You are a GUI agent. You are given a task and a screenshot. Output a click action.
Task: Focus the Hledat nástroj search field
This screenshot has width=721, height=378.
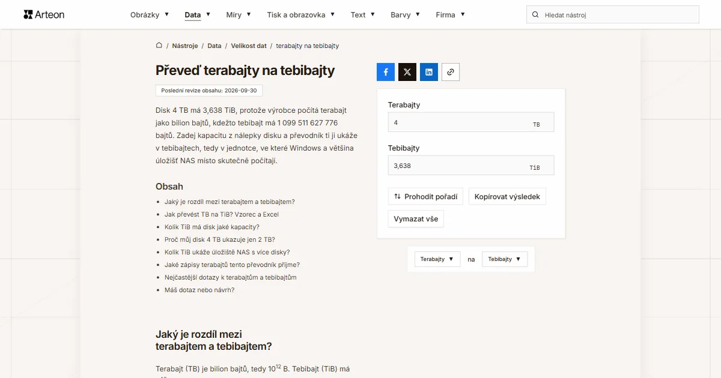[613, 14]
